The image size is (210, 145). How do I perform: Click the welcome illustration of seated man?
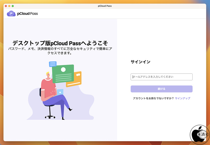tap(60, 91)
